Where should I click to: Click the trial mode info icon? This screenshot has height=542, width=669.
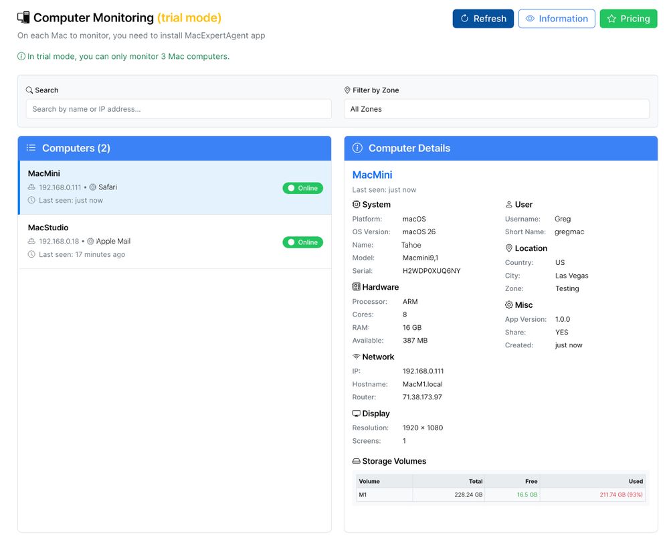coord(21,56)
